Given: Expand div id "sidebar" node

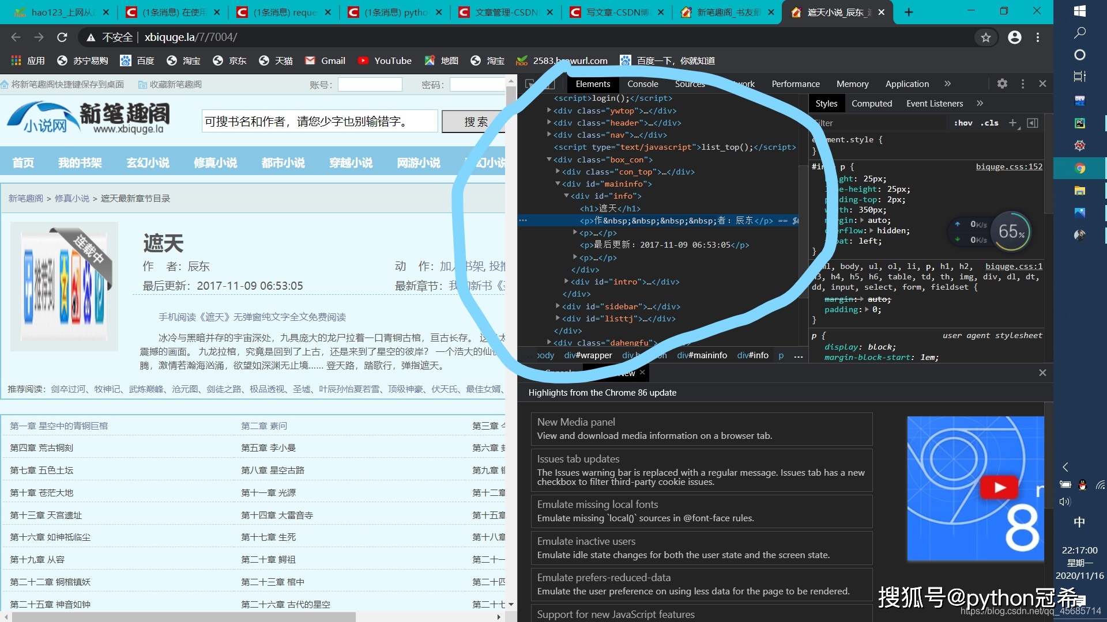Looking at the screenshot, I should (558, 306).
